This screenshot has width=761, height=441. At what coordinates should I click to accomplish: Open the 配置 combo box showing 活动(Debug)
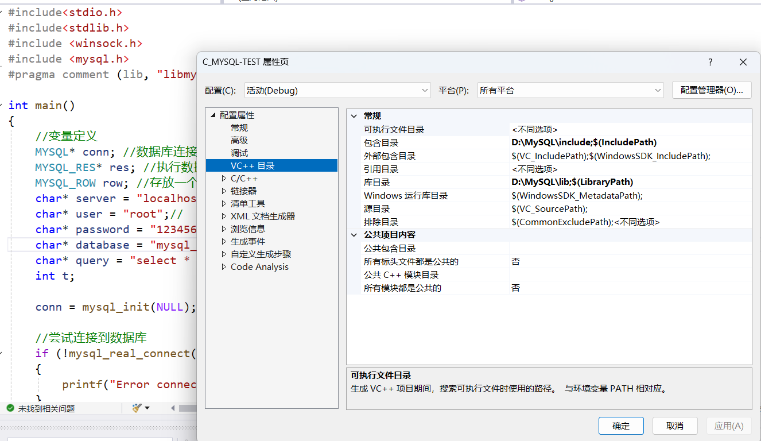click(337, 90)
